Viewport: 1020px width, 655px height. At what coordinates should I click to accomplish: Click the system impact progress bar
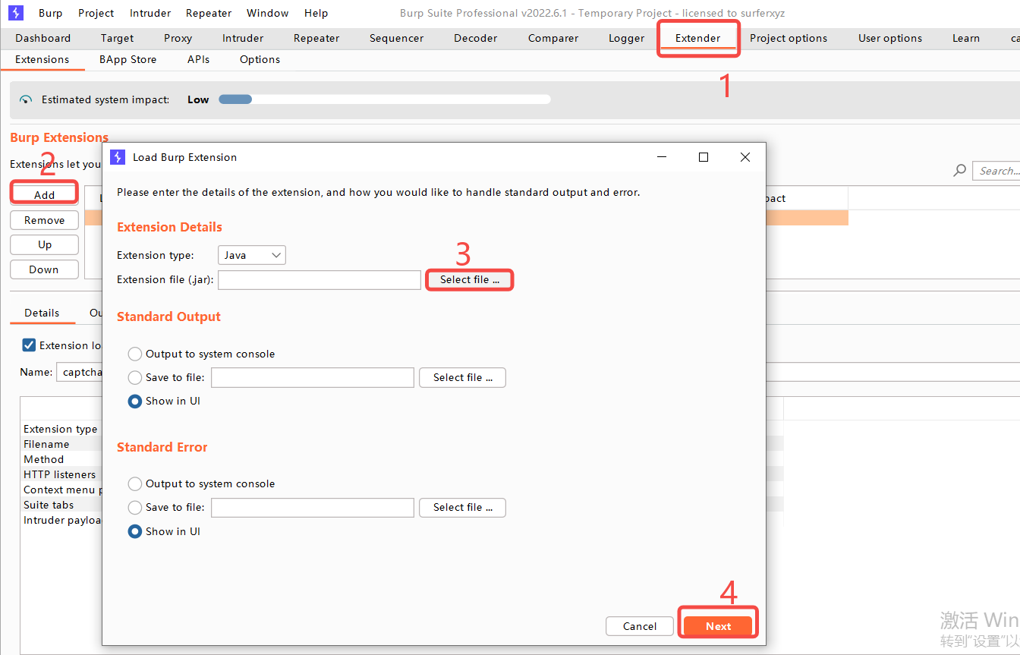(385, 99)
